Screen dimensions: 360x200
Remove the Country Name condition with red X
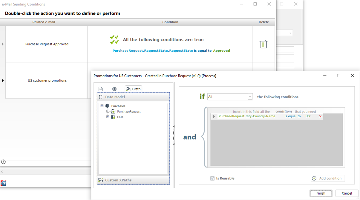coord(320,116)
